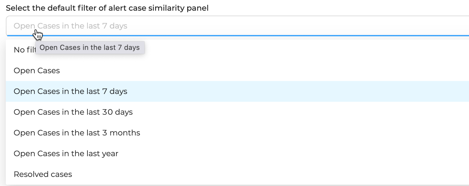
Task: Click the "Open Cases in the last 7 days" tooltip
Action: 90,48
